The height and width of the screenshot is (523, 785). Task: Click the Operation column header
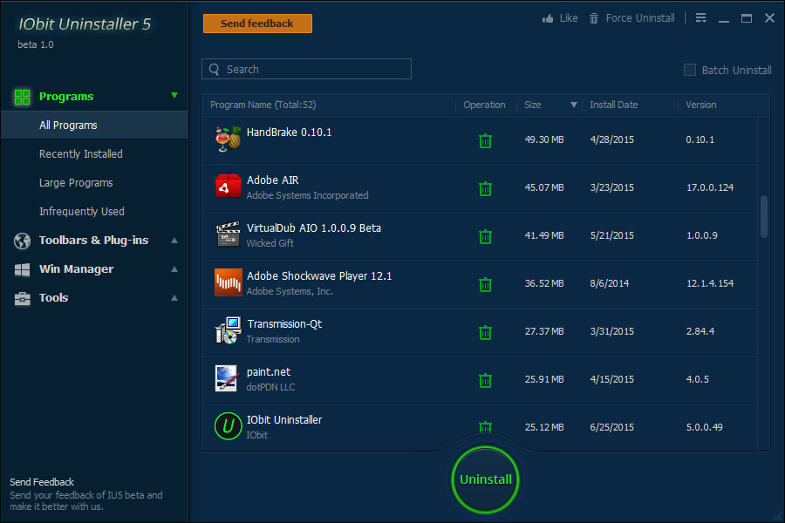pos(484,105)
